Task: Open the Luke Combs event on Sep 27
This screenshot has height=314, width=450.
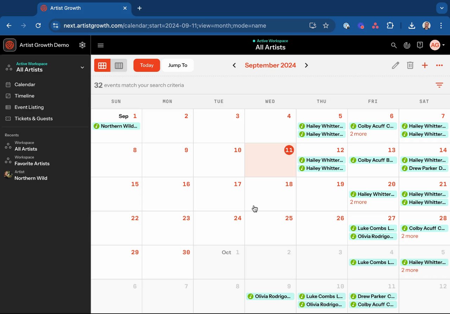Action: 373,229
